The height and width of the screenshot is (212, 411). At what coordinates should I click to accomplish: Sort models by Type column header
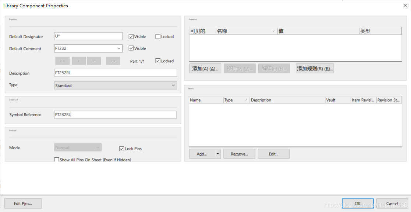pyautogui.click(x=237, y=100)
